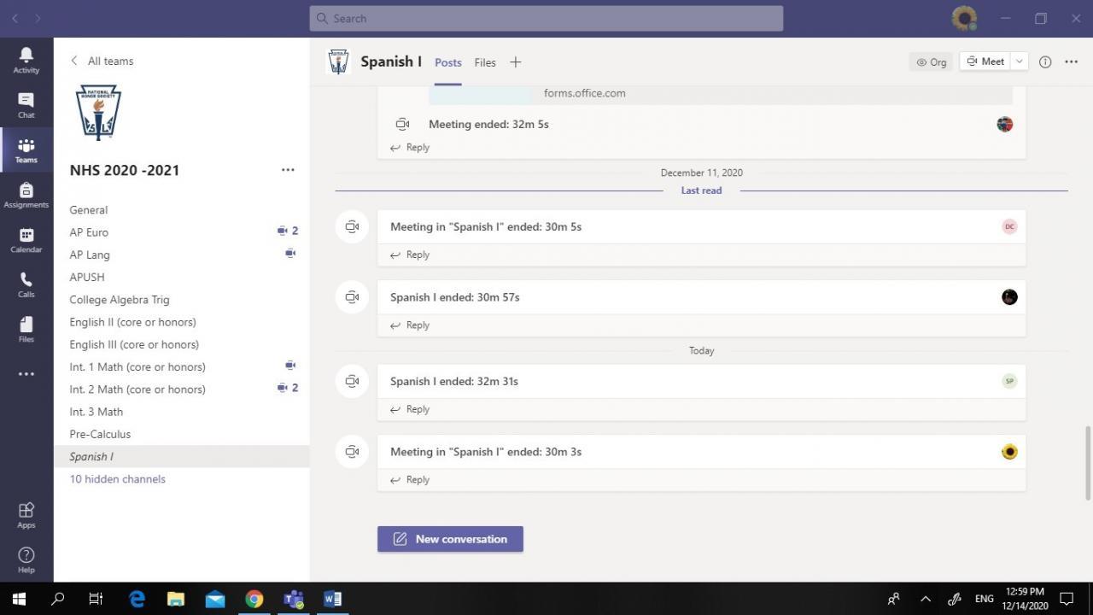Open Assignments in the sidebar

[26, 195]
